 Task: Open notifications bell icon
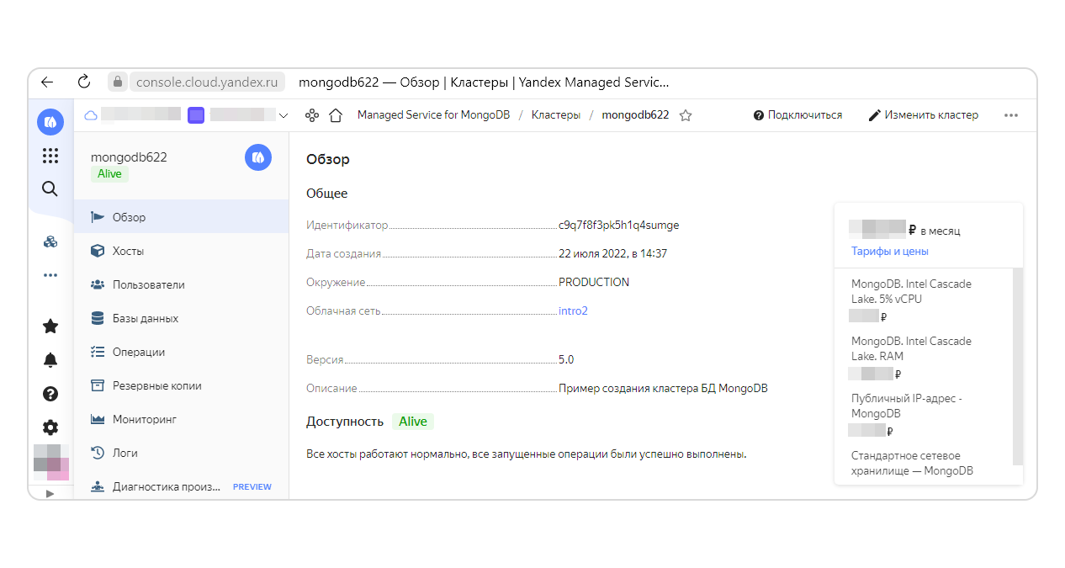[50, 360]
